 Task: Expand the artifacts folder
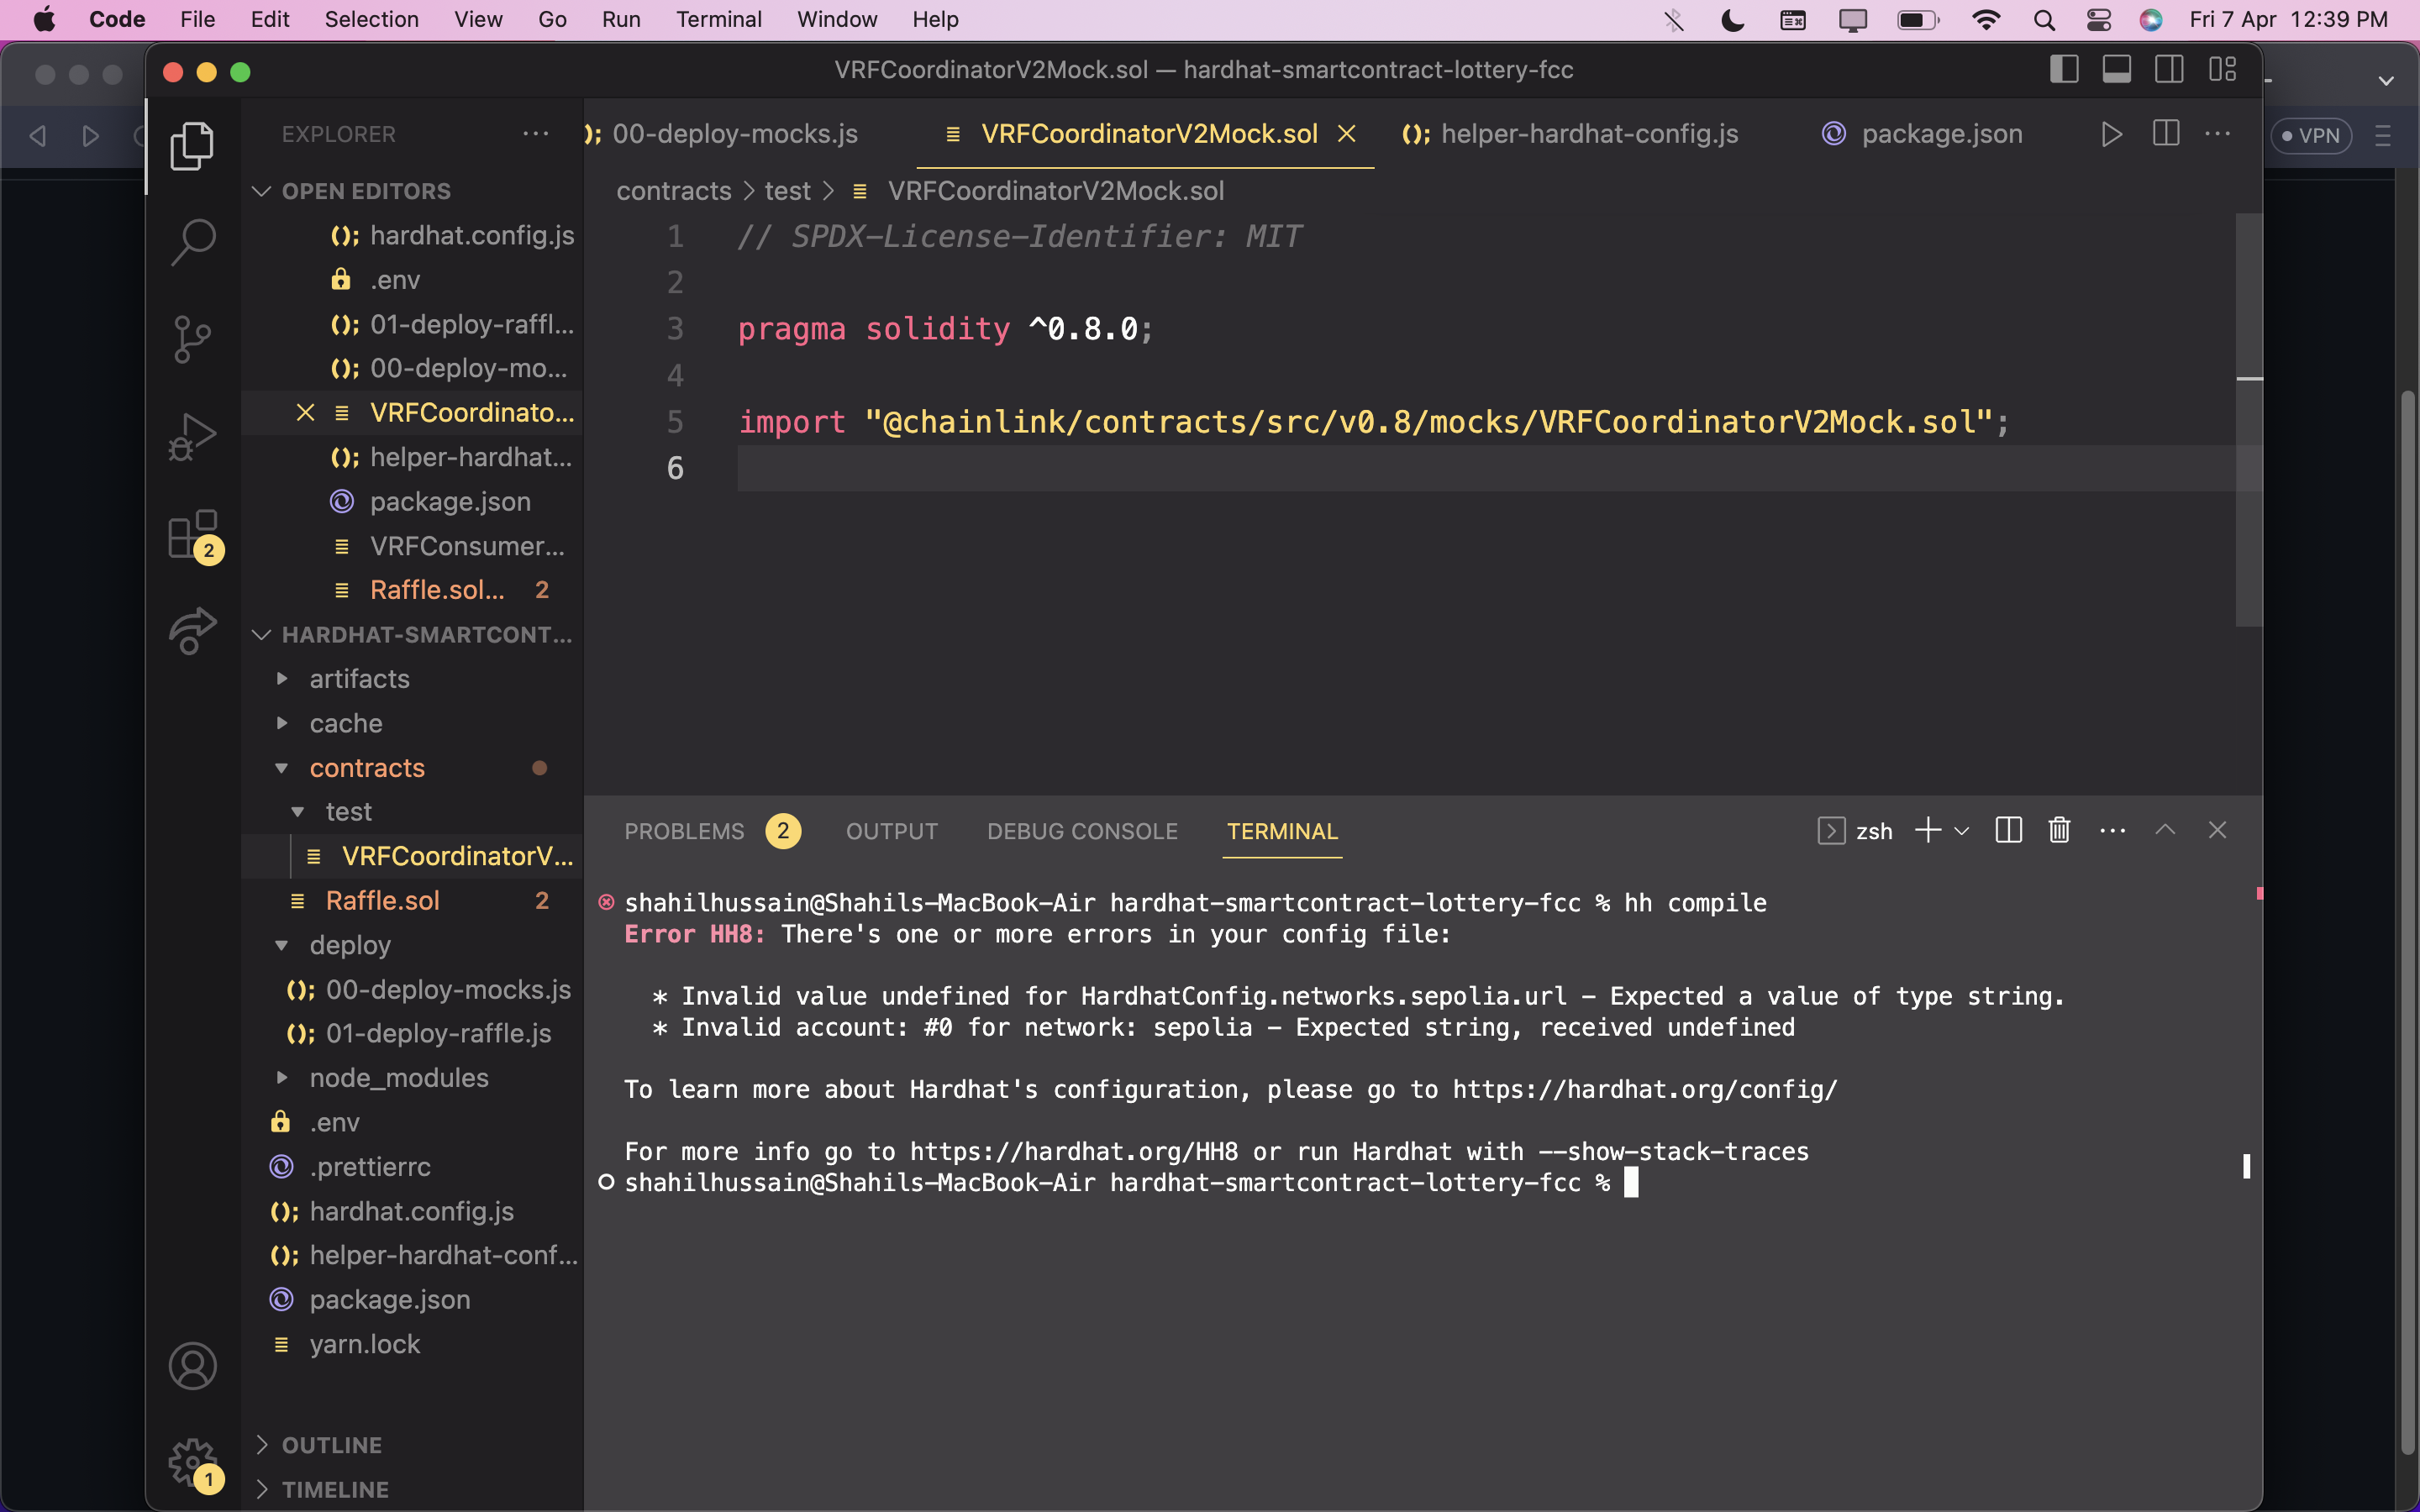pos(282,679)
